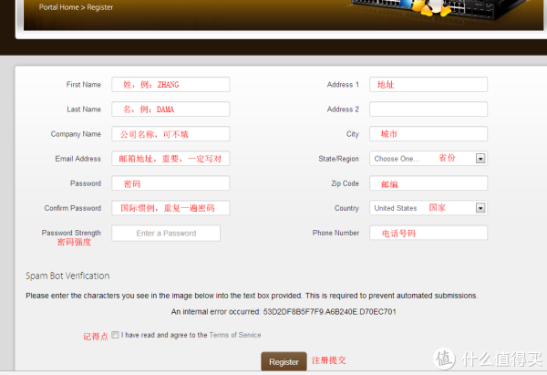
Task: Click the empty Address 2 field
Action: point(428,109)
